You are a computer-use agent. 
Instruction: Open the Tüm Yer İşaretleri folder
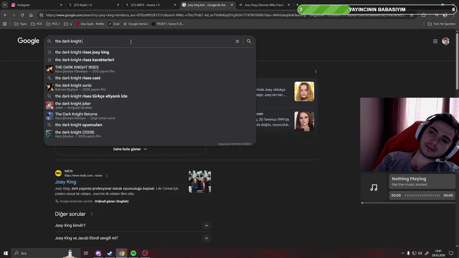441,24
